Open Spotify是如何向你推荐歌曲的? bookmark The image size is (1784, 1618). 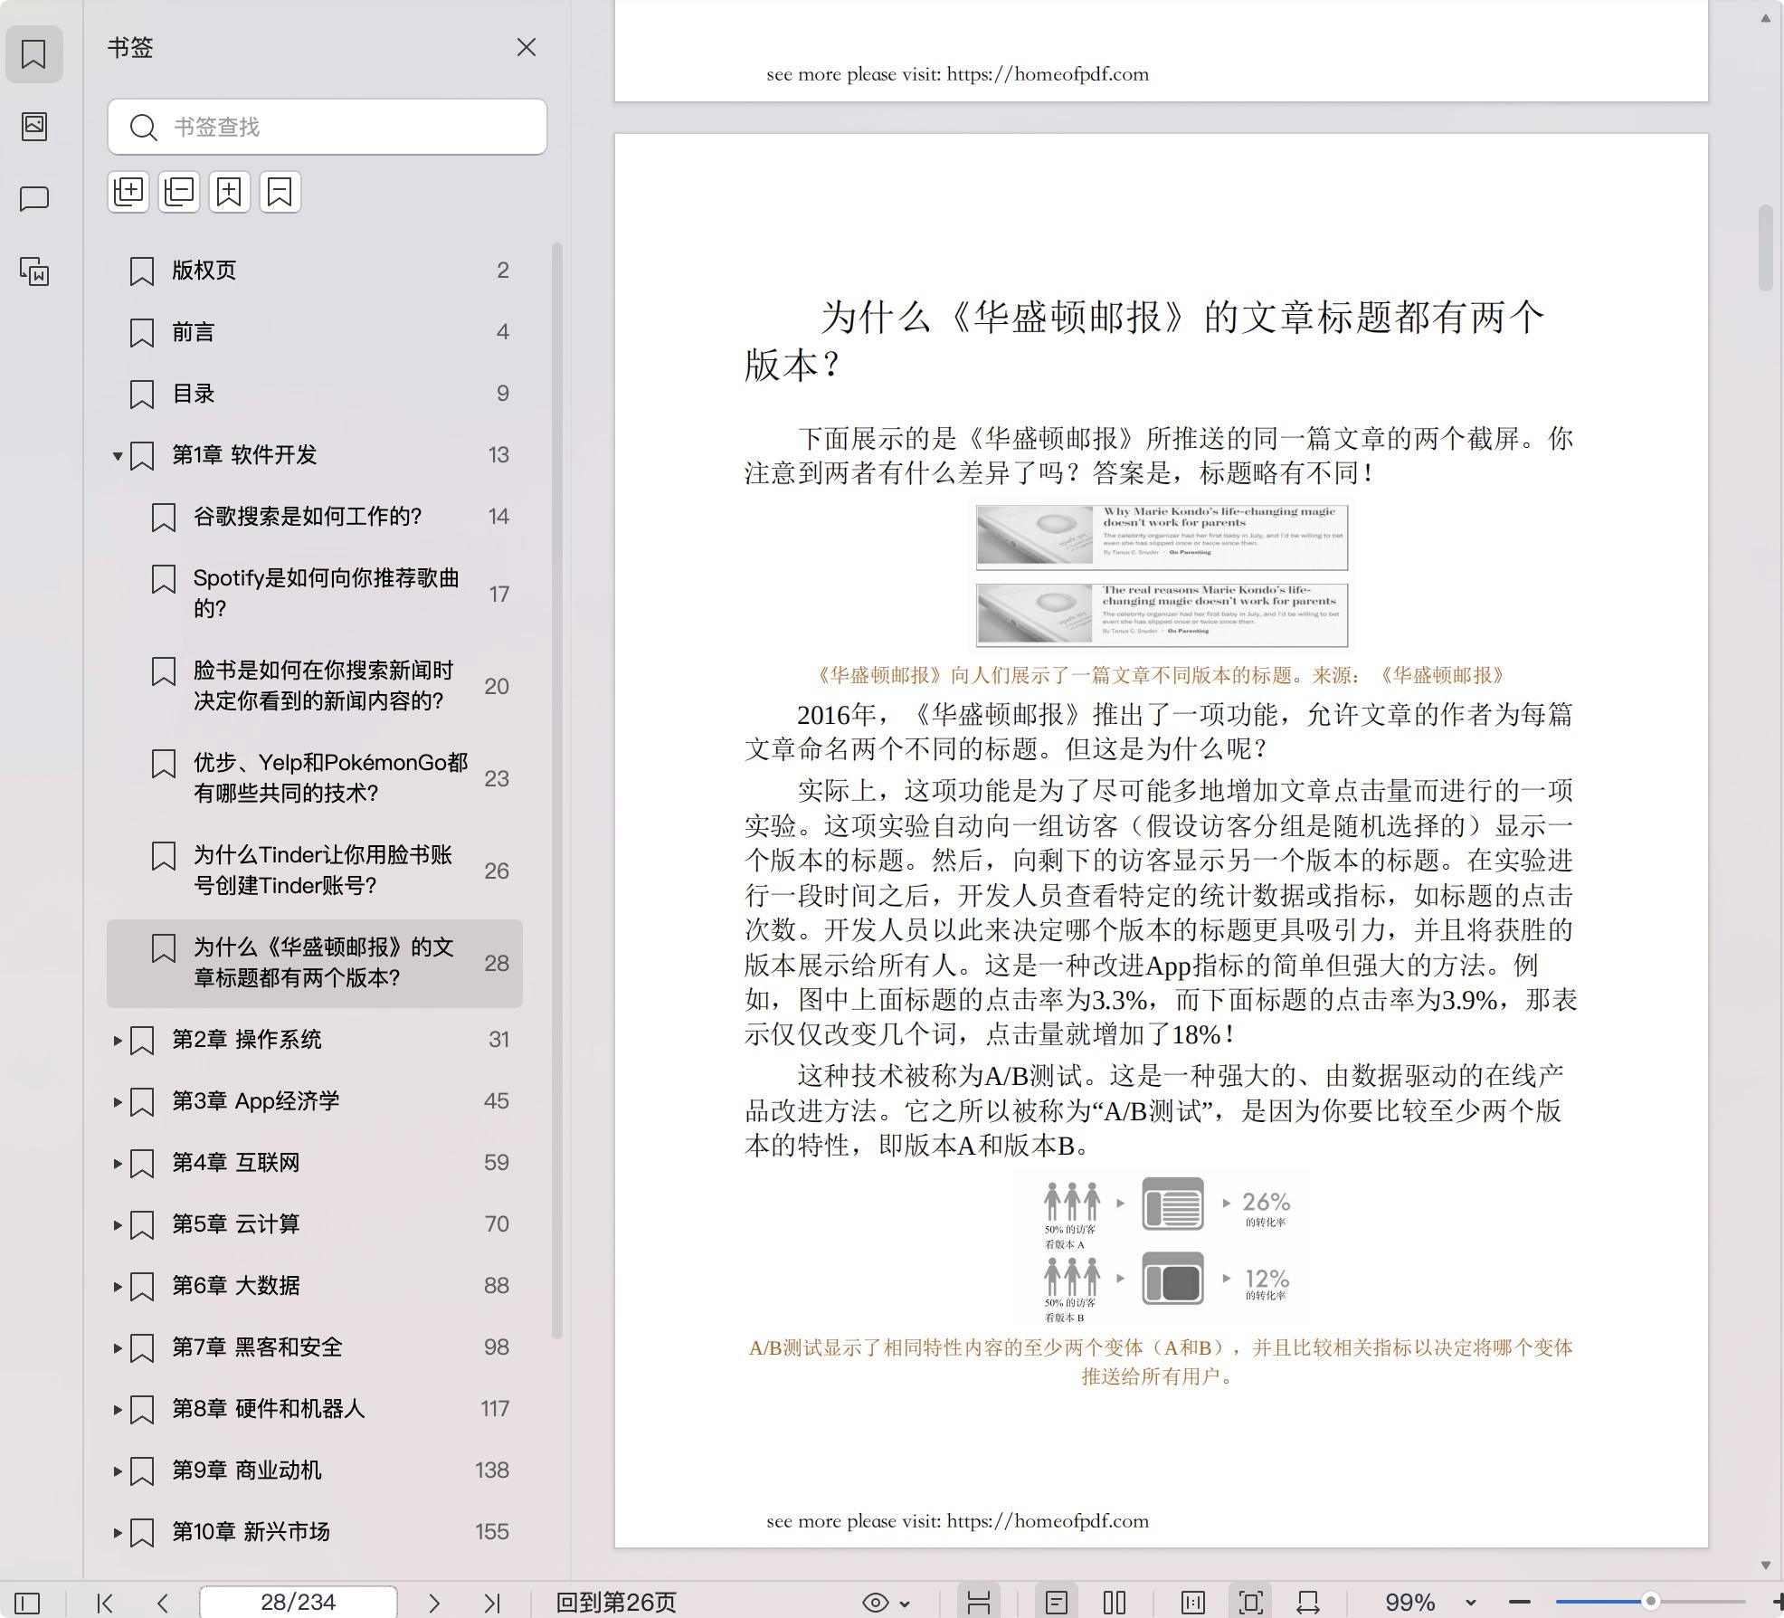(x=315, y=593)
